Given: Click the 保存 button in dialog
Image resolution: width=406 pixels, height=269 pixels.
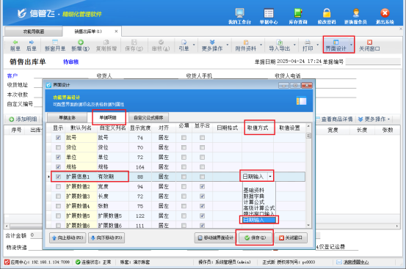Looking at the screenshot, I should [255, 237].
